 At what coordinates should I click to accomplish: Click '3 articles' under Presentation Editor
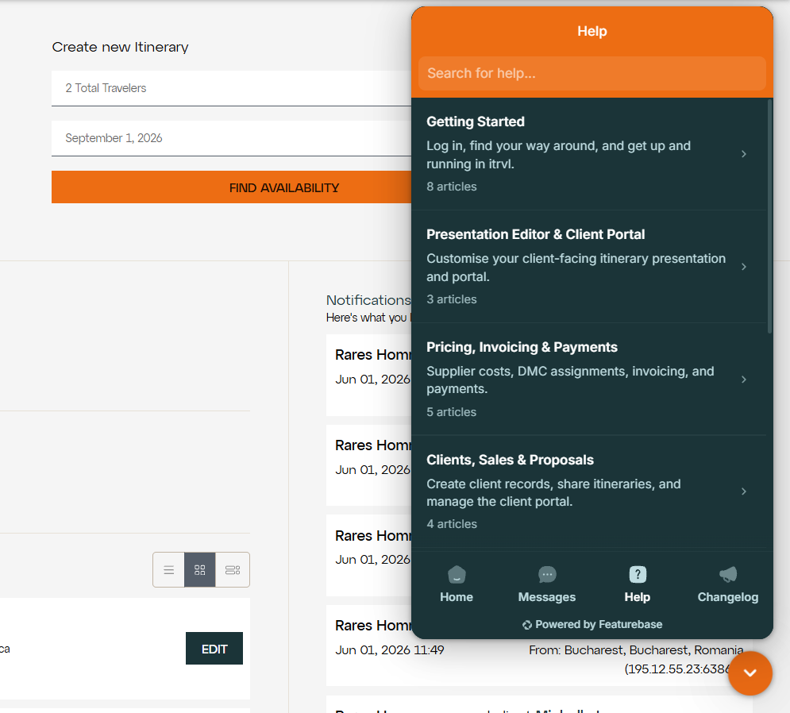point(452,299)
